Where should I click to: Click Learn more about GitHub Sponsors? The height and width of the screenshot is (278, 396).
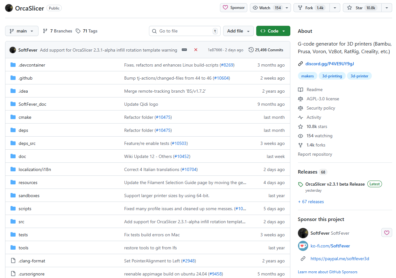[328, 272]
